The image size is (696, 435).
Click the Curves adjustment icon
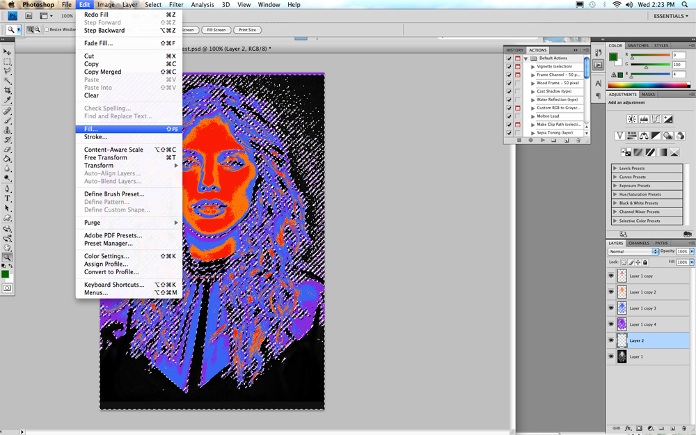tap(656, 119)
